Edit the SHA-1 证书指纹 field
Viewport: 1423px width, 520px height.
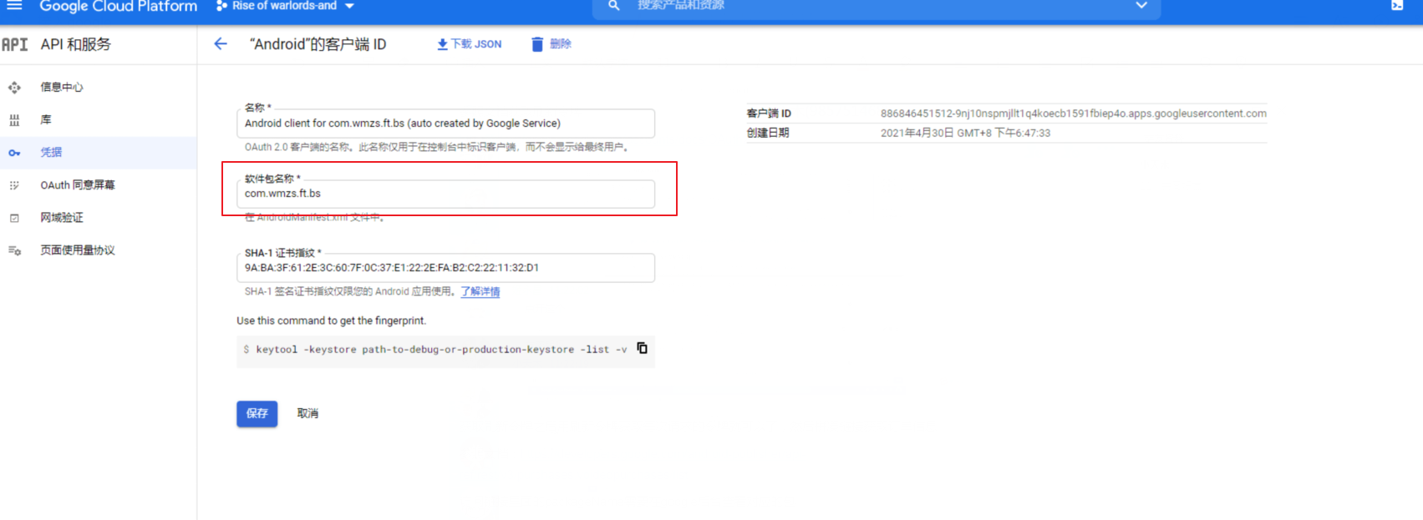click(445, 268)
